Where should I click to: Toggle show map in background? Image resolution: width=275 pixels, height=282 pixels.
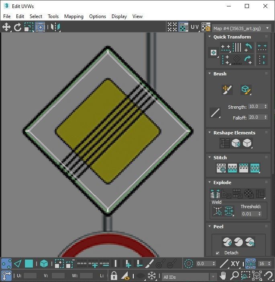tap(183, 27)
